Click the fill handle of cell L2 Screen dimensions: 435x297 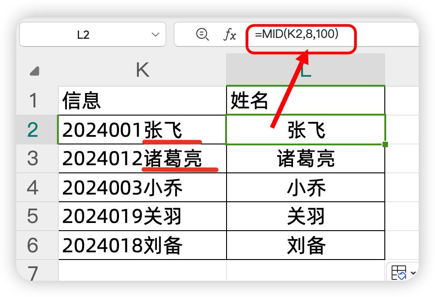pyautogui.click(x=385, y=144)
